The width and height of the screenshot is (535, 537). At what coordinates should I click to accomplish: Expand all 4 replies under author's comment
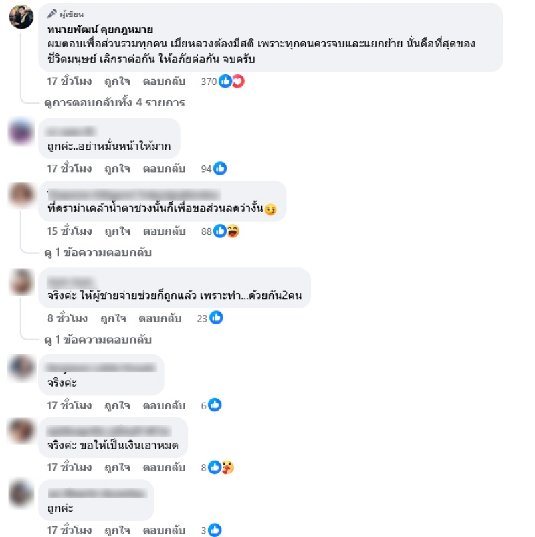[x=115, y=102]
